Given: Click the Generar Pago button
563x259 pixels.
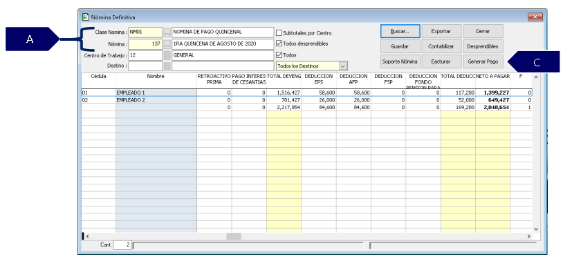Looking at the screenshot, I should coord(483,61).
